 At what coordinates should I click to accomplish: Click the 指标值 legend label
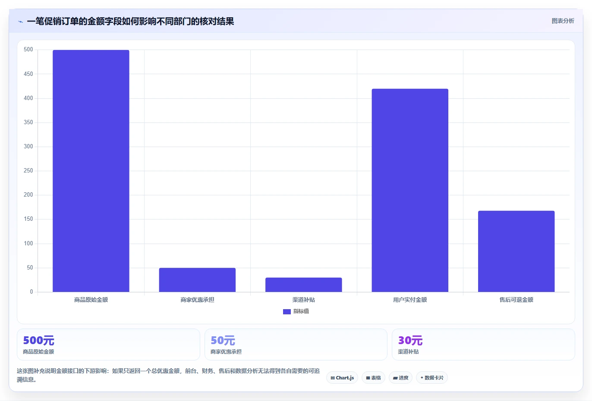point(301,311)
